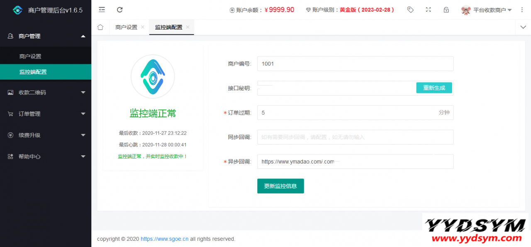Screen dimensions: 531x247
Task: Click the 分钟 unit suffix
Action: 444,112
